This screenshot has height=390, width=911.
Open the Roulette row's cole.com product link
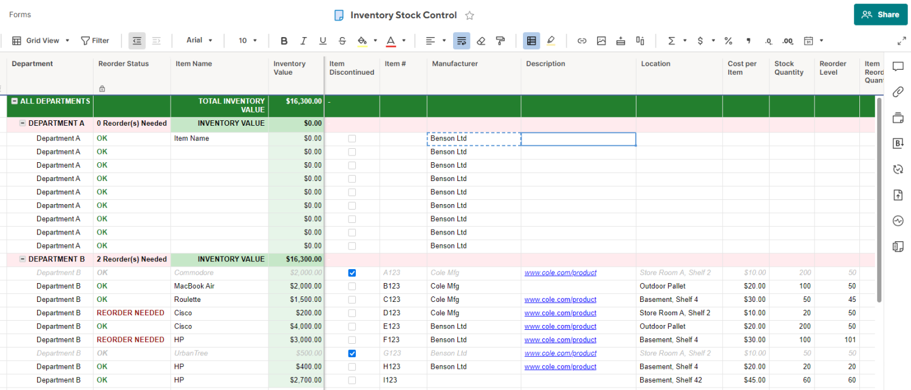560,299
